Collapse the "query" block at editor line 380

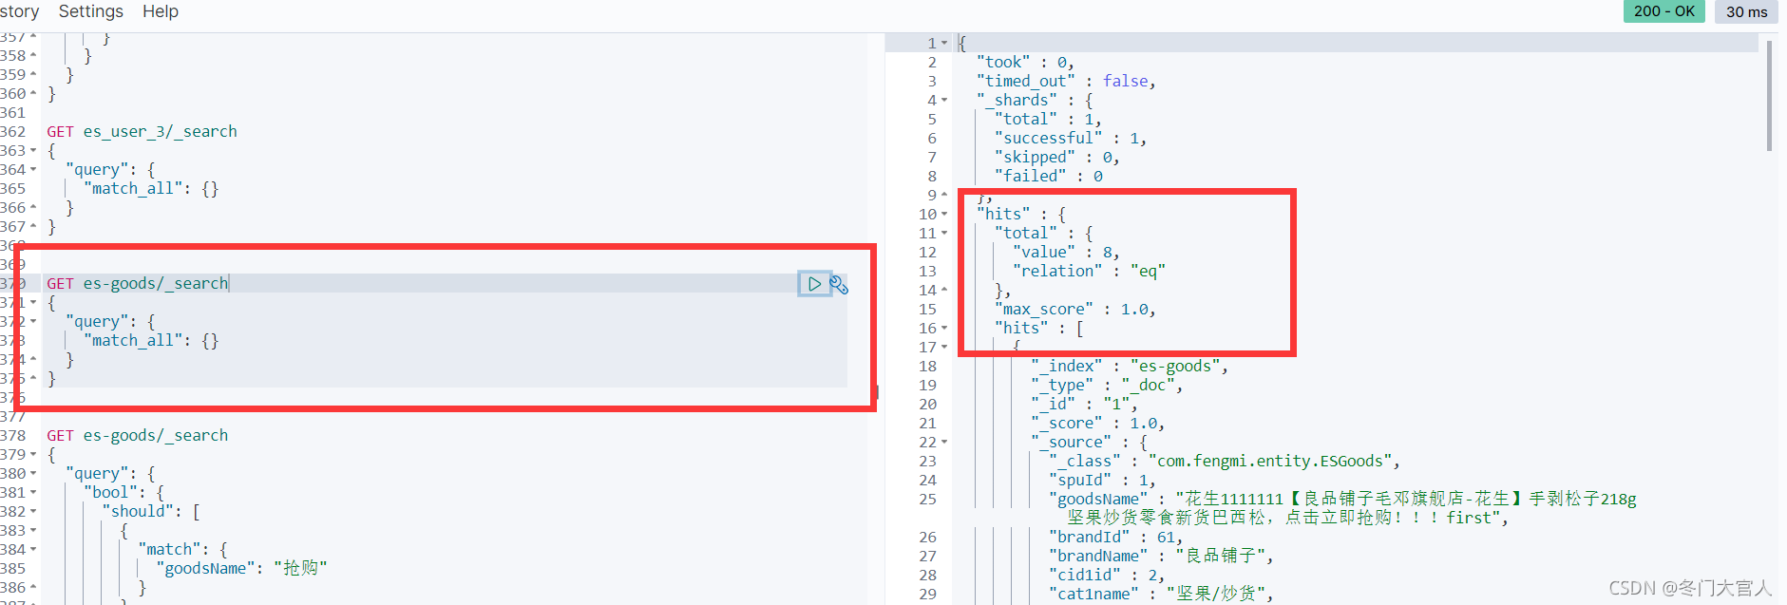(33, 473)
